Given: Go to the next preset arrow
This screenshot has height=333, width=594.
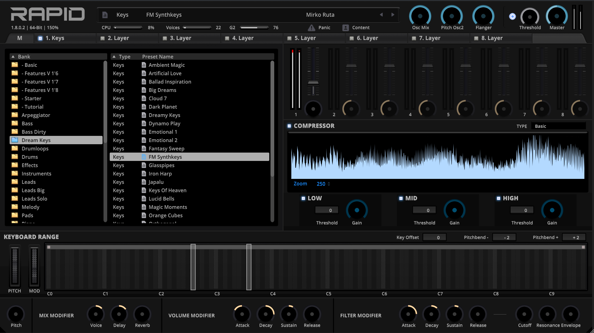Looking at the screenshot, I should [x=393, y=15].
